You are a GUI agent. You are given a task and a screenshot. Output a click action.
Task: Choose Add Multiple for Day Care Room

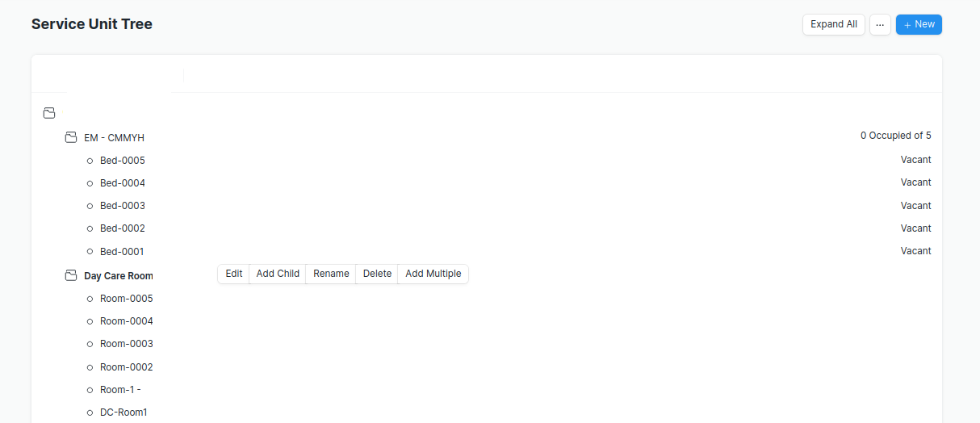coord(433,274)
